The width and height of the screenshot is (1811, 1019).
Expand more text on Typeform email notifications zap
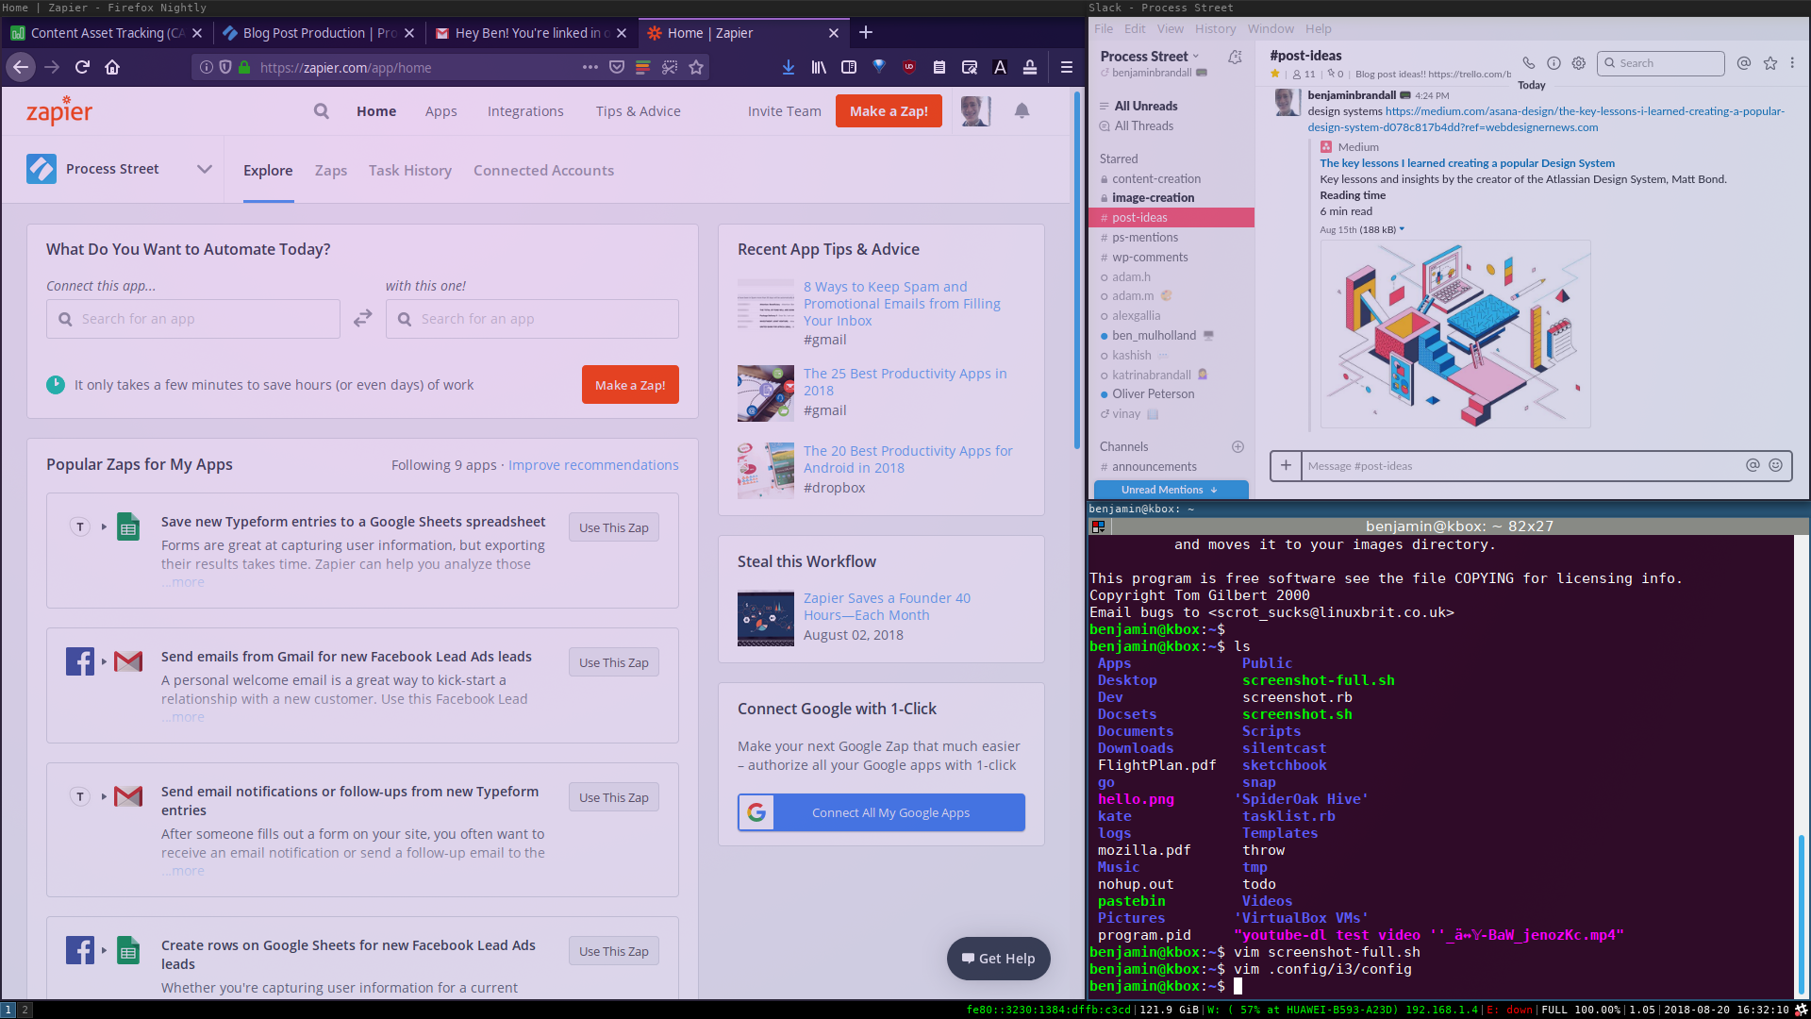(183, 871)
